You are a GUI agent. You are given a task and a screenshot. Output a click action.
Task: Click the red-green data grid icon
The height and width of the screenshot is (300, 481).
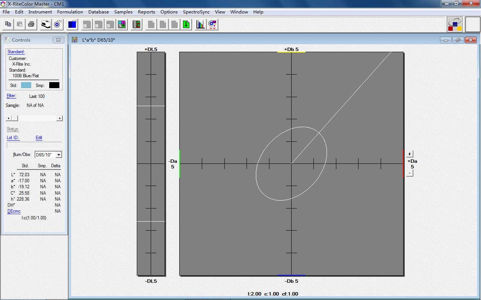(x=136, y=24)
